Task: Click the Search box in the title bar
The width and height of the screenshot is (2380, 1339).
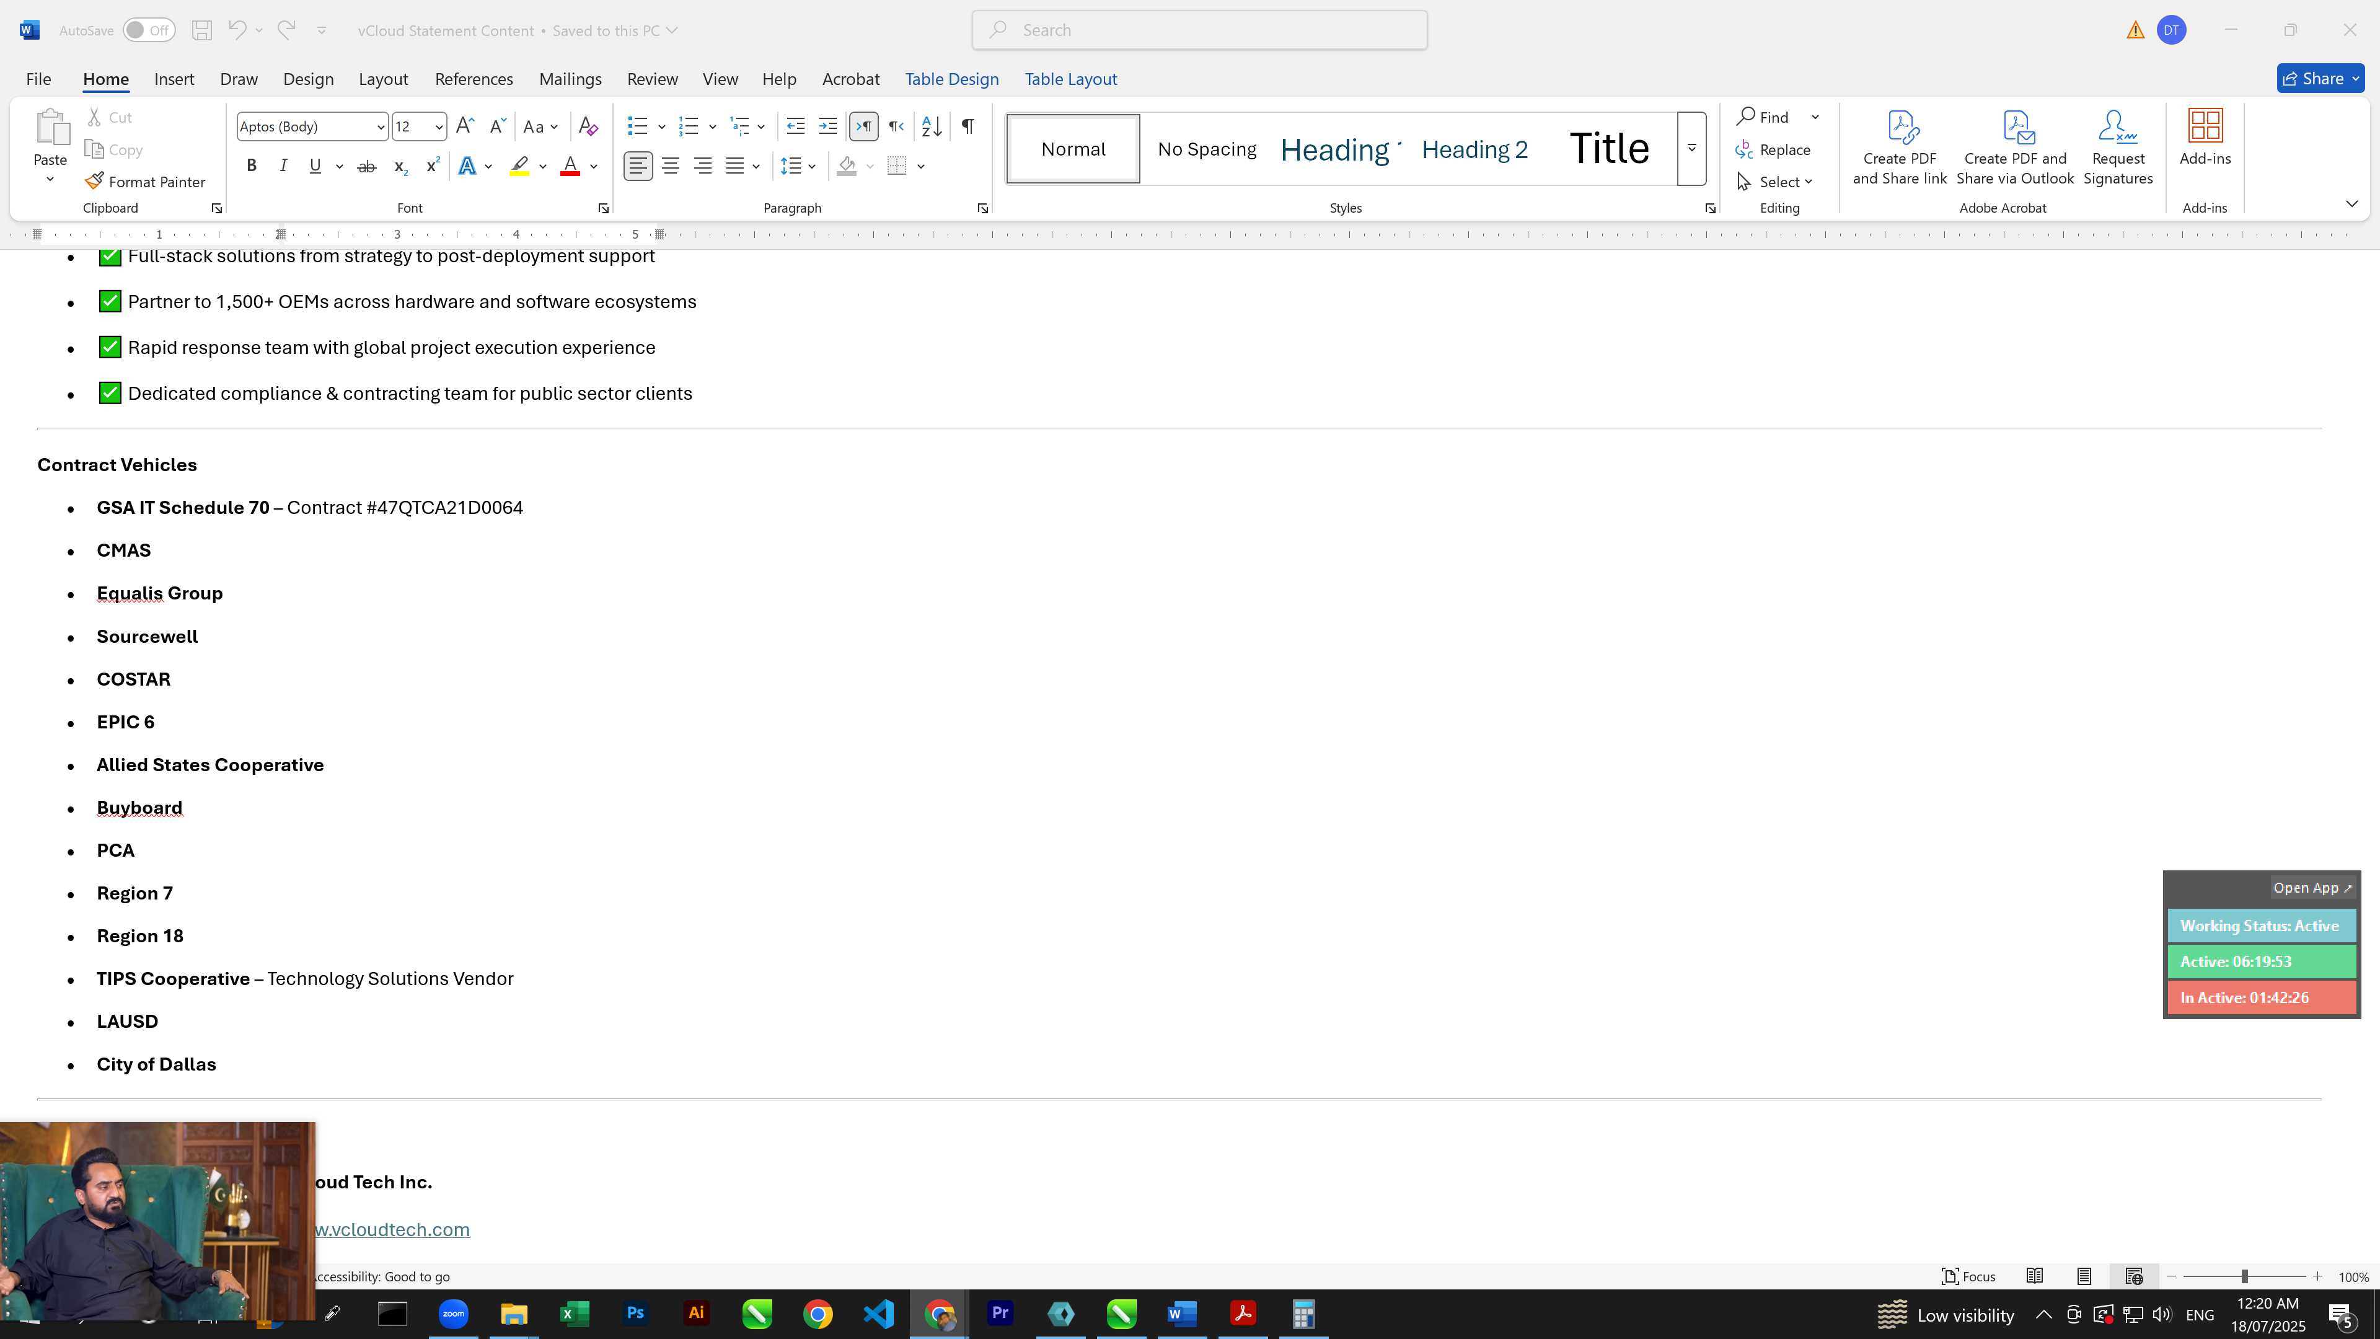Action: (1199, 30)
